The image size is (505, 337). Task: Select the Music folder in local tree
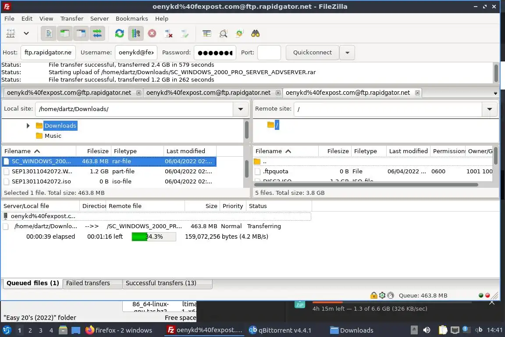click(53, 136)
